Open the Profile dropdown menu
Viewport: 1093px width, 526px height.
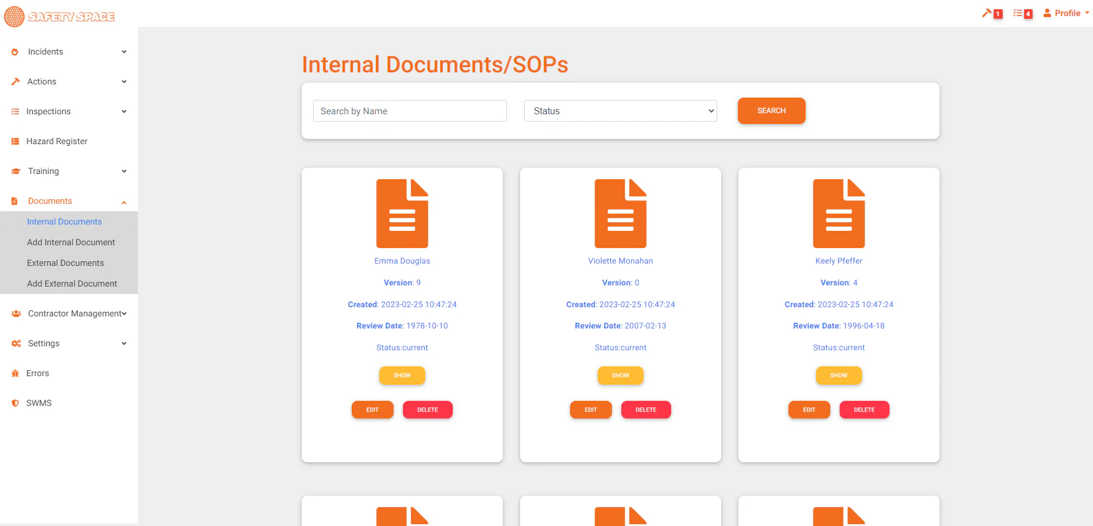tap(1067, 13)
